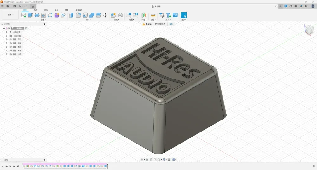Switch to the 塑料 (Plastic) tab
This screenshot has width=317, height=170.
tap(67, 10)
